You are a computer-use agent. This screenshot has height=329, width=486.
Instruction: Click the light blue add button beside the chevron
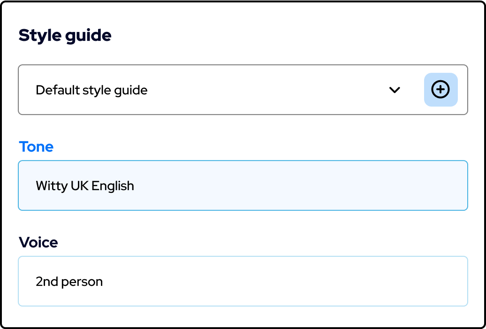coord(441,90)
